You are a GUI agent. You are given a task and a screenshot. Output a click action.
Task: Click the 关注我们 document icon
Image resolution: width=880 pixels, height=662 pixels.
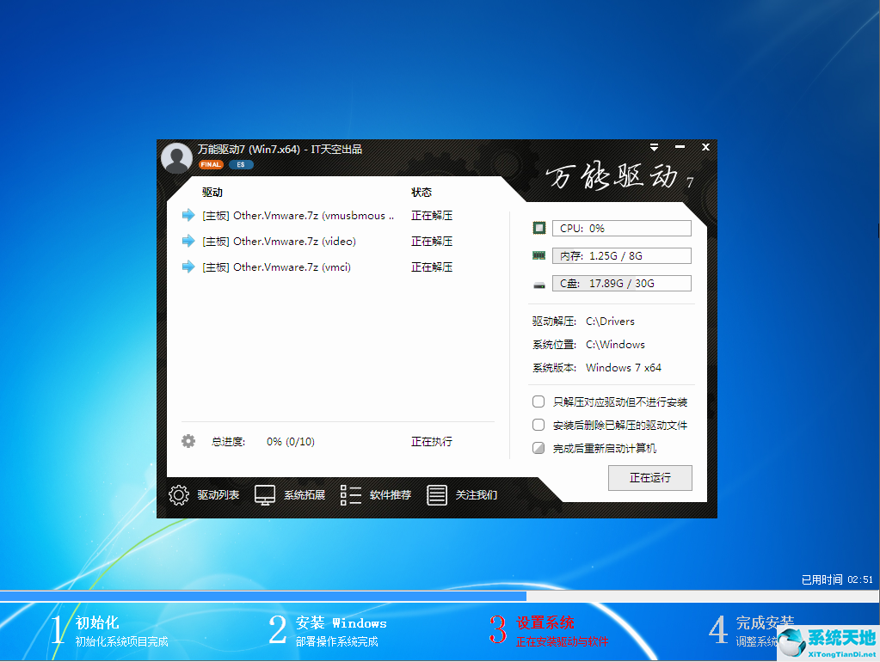(x=437, y=495)
